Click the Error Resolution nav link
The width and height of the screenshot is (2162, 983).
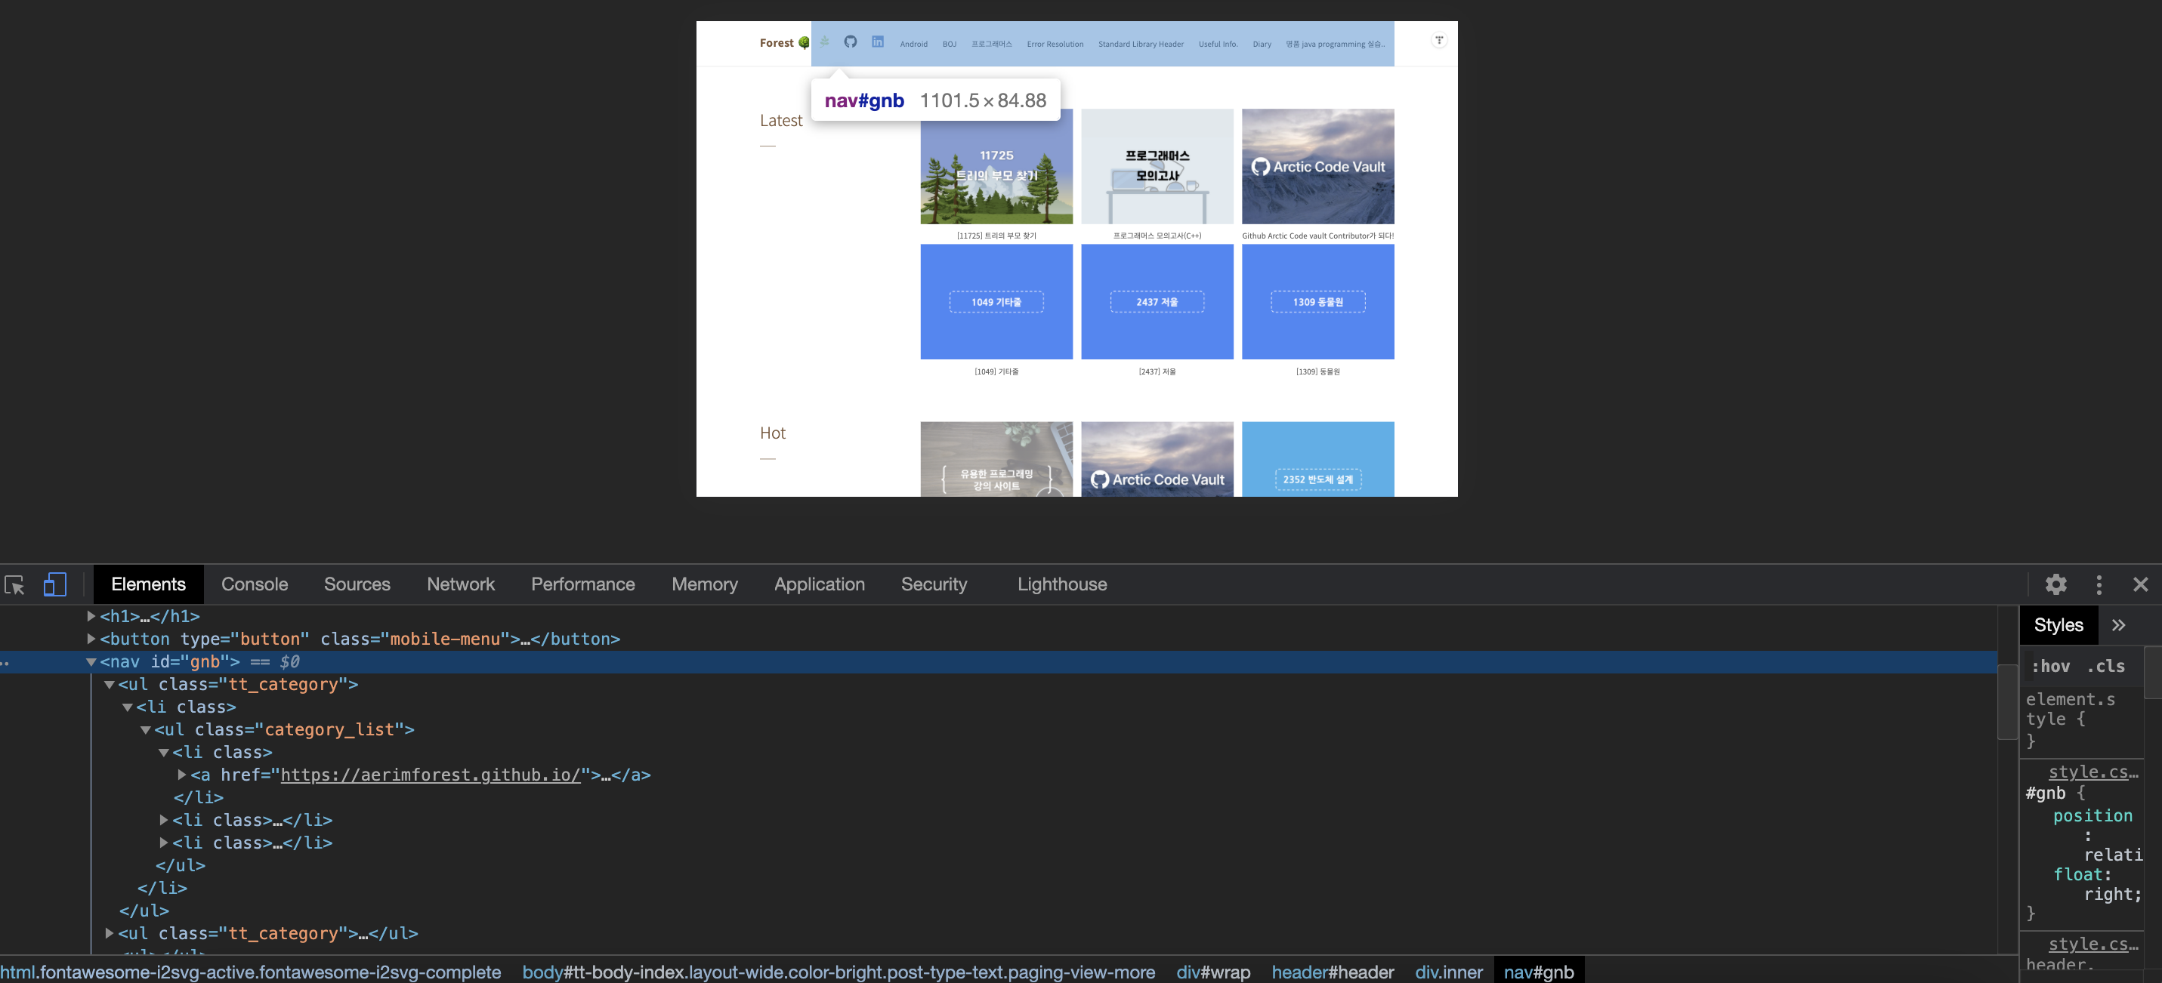pos(1055,45)
